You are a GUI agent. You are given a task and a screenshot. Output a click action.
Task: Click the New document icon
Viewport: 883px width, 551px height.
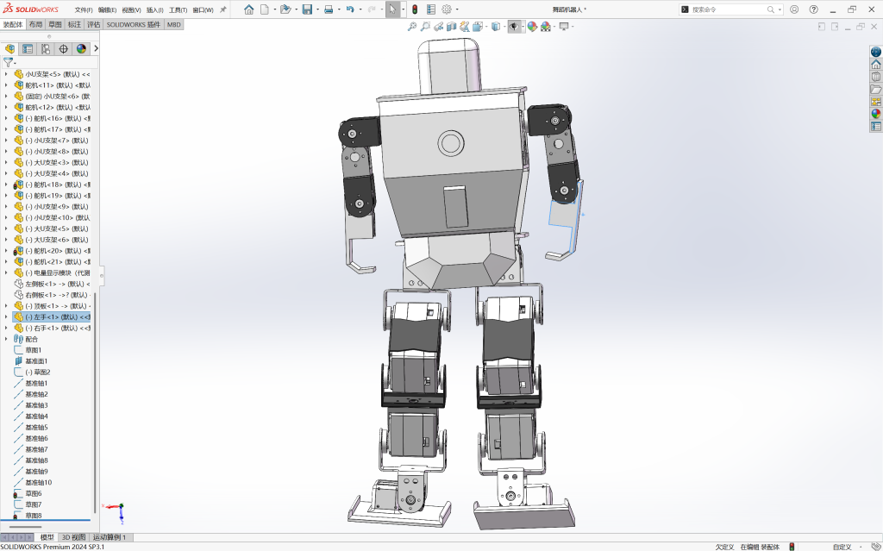(264, 9)
